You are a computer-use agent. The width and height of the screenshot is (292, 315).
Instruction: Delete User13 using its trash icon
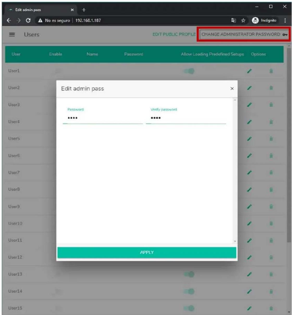click(271, 274)
